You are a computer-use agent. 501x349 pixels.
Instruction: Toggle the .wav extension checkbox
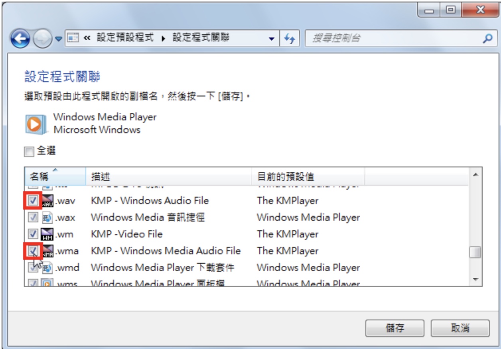click(34, 201)
